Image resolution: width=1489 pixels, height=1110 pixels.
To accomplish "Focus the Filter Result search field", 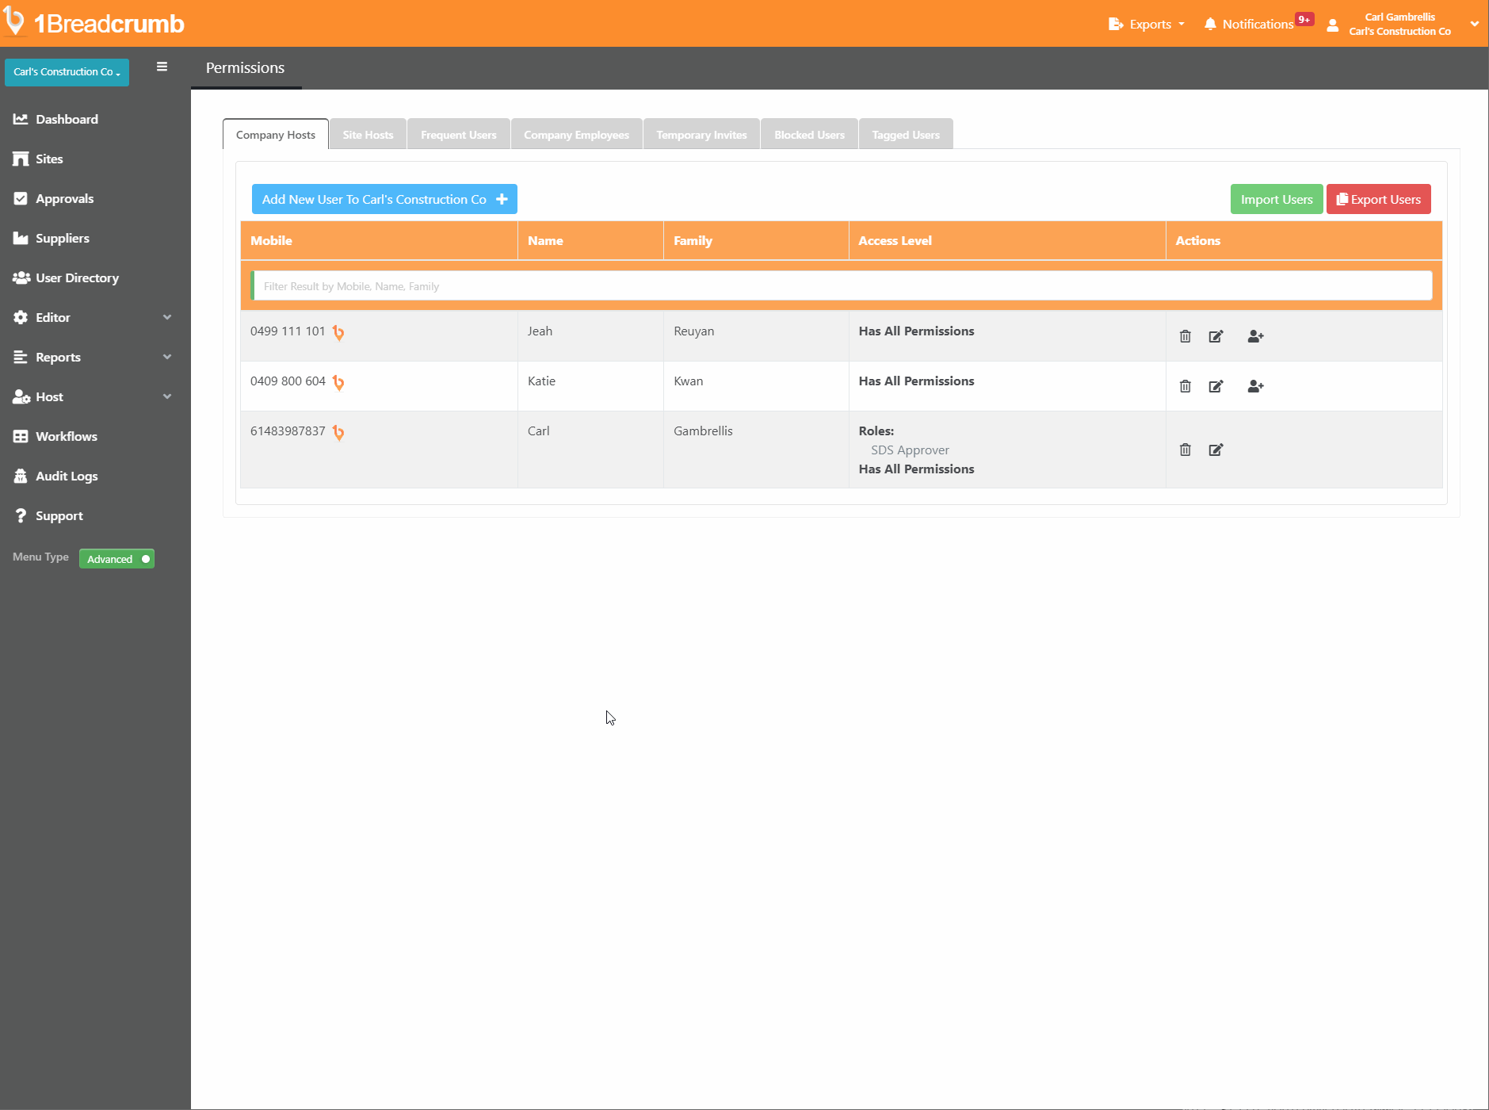I will pos(842,286).
